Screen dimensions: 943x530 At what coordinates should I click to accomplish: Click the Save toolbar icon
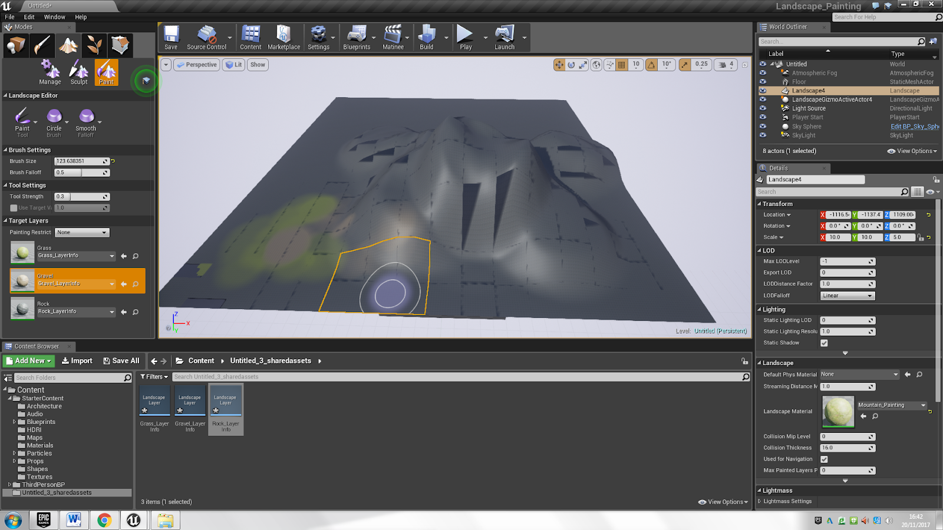pyautogui.click(x=171, y=38)
